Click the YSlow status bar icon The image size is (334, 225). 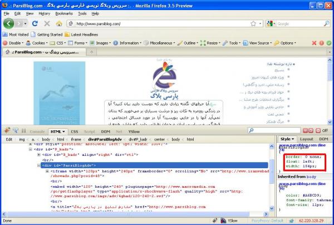[229, 221]
